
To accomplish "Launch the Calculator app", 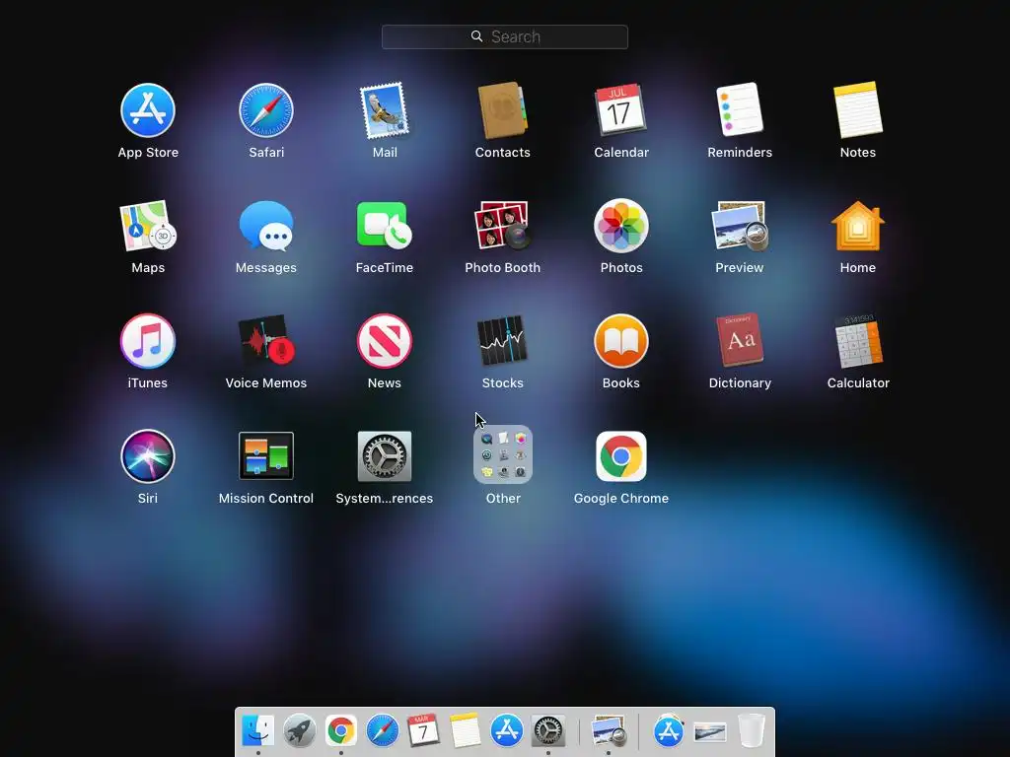I will (x=858, y=341).
